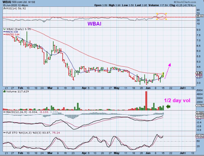
Task: Click the 'Low 3.58' quote value
Action: click(x=128, y=5)
